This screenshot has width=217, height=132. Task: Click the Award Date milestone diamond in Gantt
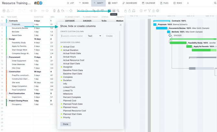170,36
